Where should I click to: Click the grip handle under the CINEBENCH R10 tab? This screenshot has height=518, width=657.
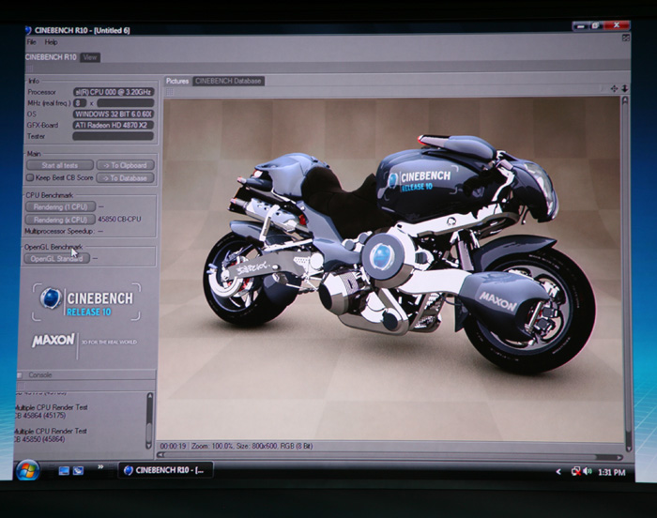[x=29, y=69]
